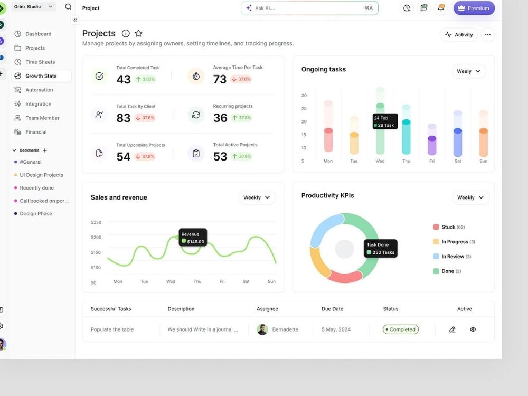This screenshot has height=396, width=528.
Task: Click the Thursday teal bar in Ongoing tasks
Action: click(407, 137)
